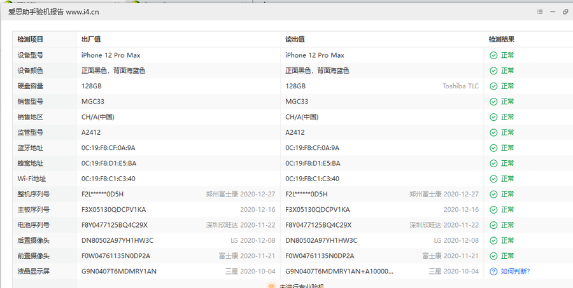Click the blue question mark icon in 液晶显示屏 row

(493, 271)
